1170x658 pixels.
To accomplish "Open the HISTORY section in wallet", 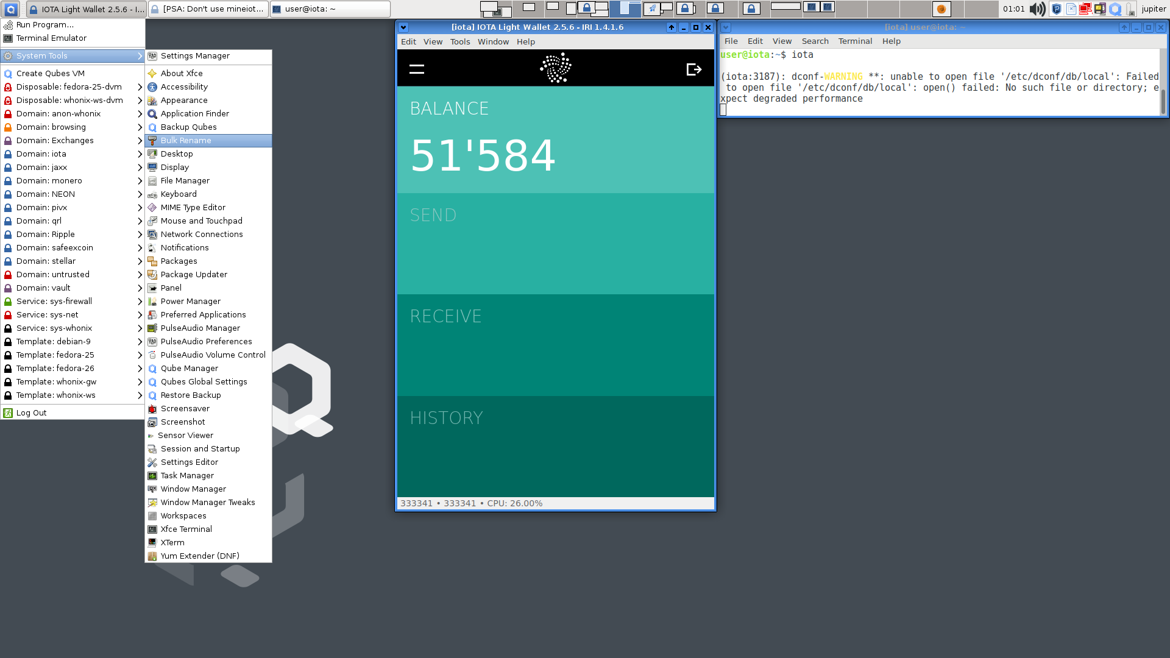I will (x=556, y=447).
